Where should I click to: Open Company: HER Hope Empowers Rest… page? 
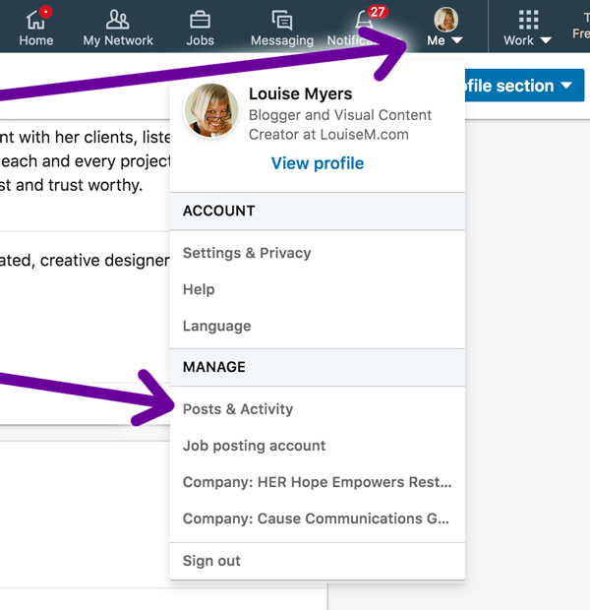(x=318, y=482)
